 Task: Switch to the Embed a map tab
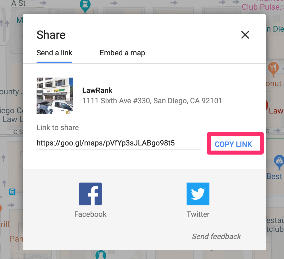pos(122,53)
